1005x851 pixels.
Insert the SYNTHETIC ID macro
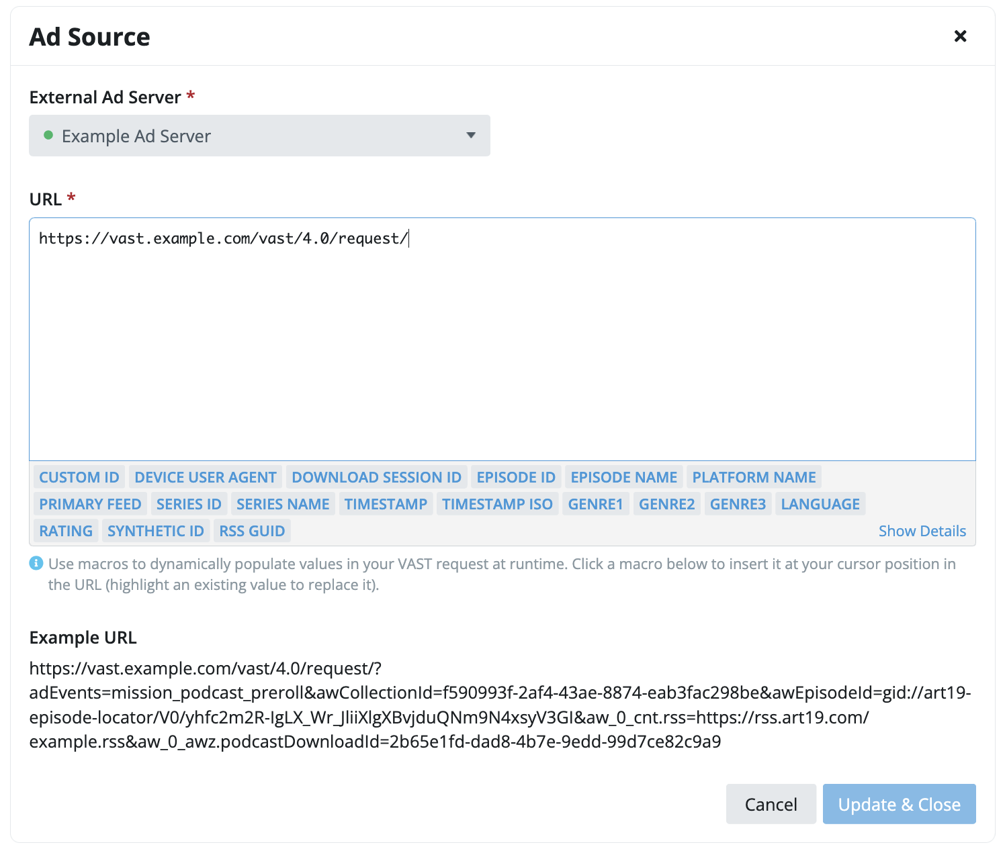[156, 531]
